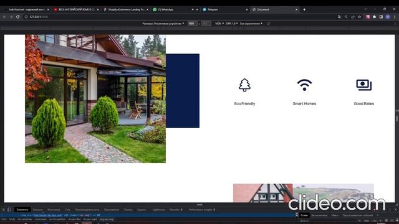399x224 pixels.
Task: Reload the page with the refresh button
Action: click(18, 17)
